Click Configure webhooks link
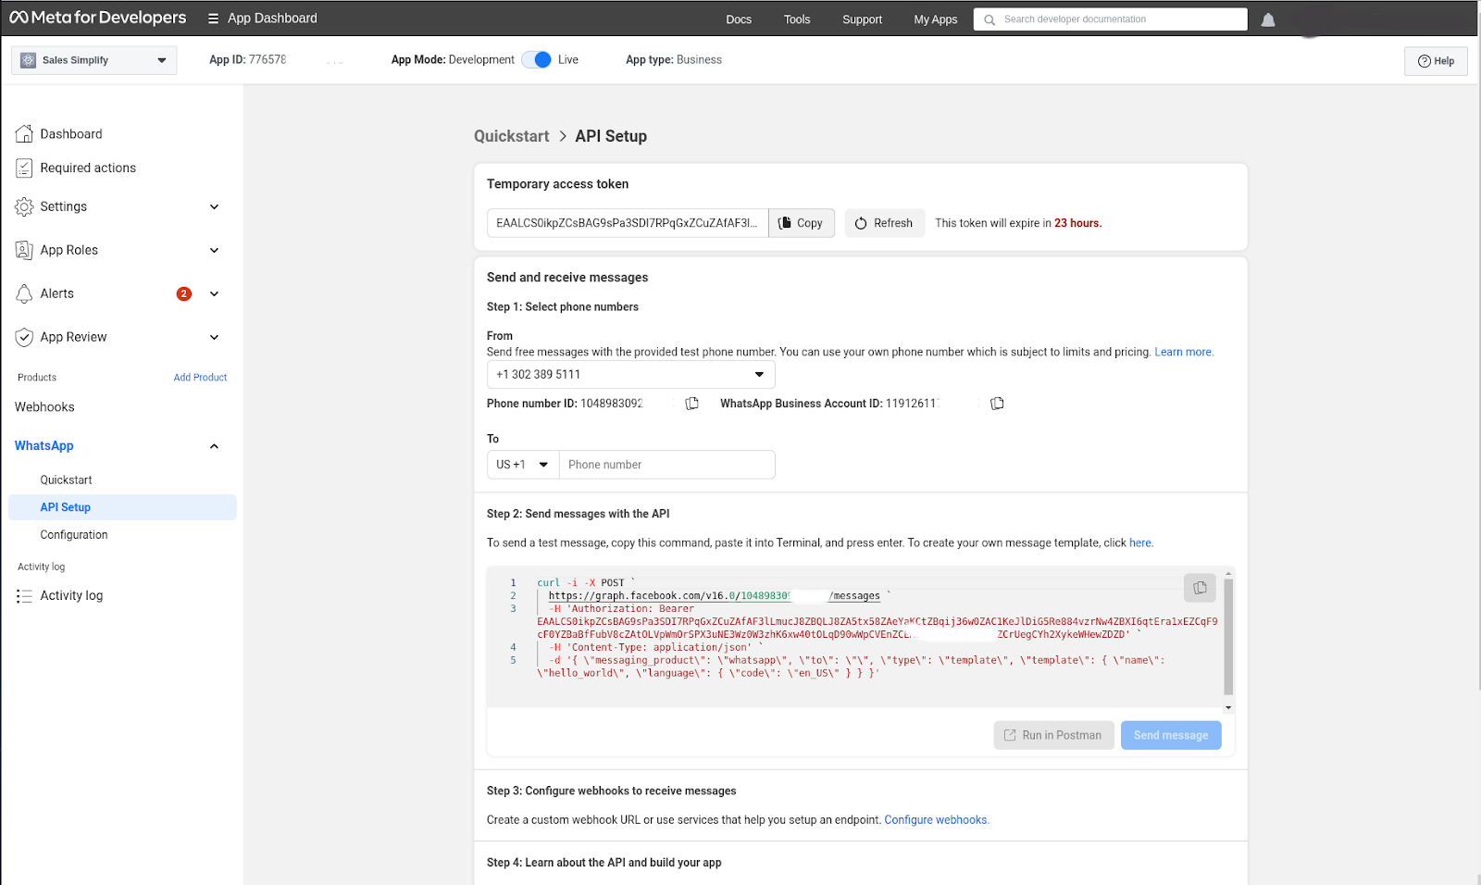Screen dimensions: 1481x885 [x=936, y=820]
